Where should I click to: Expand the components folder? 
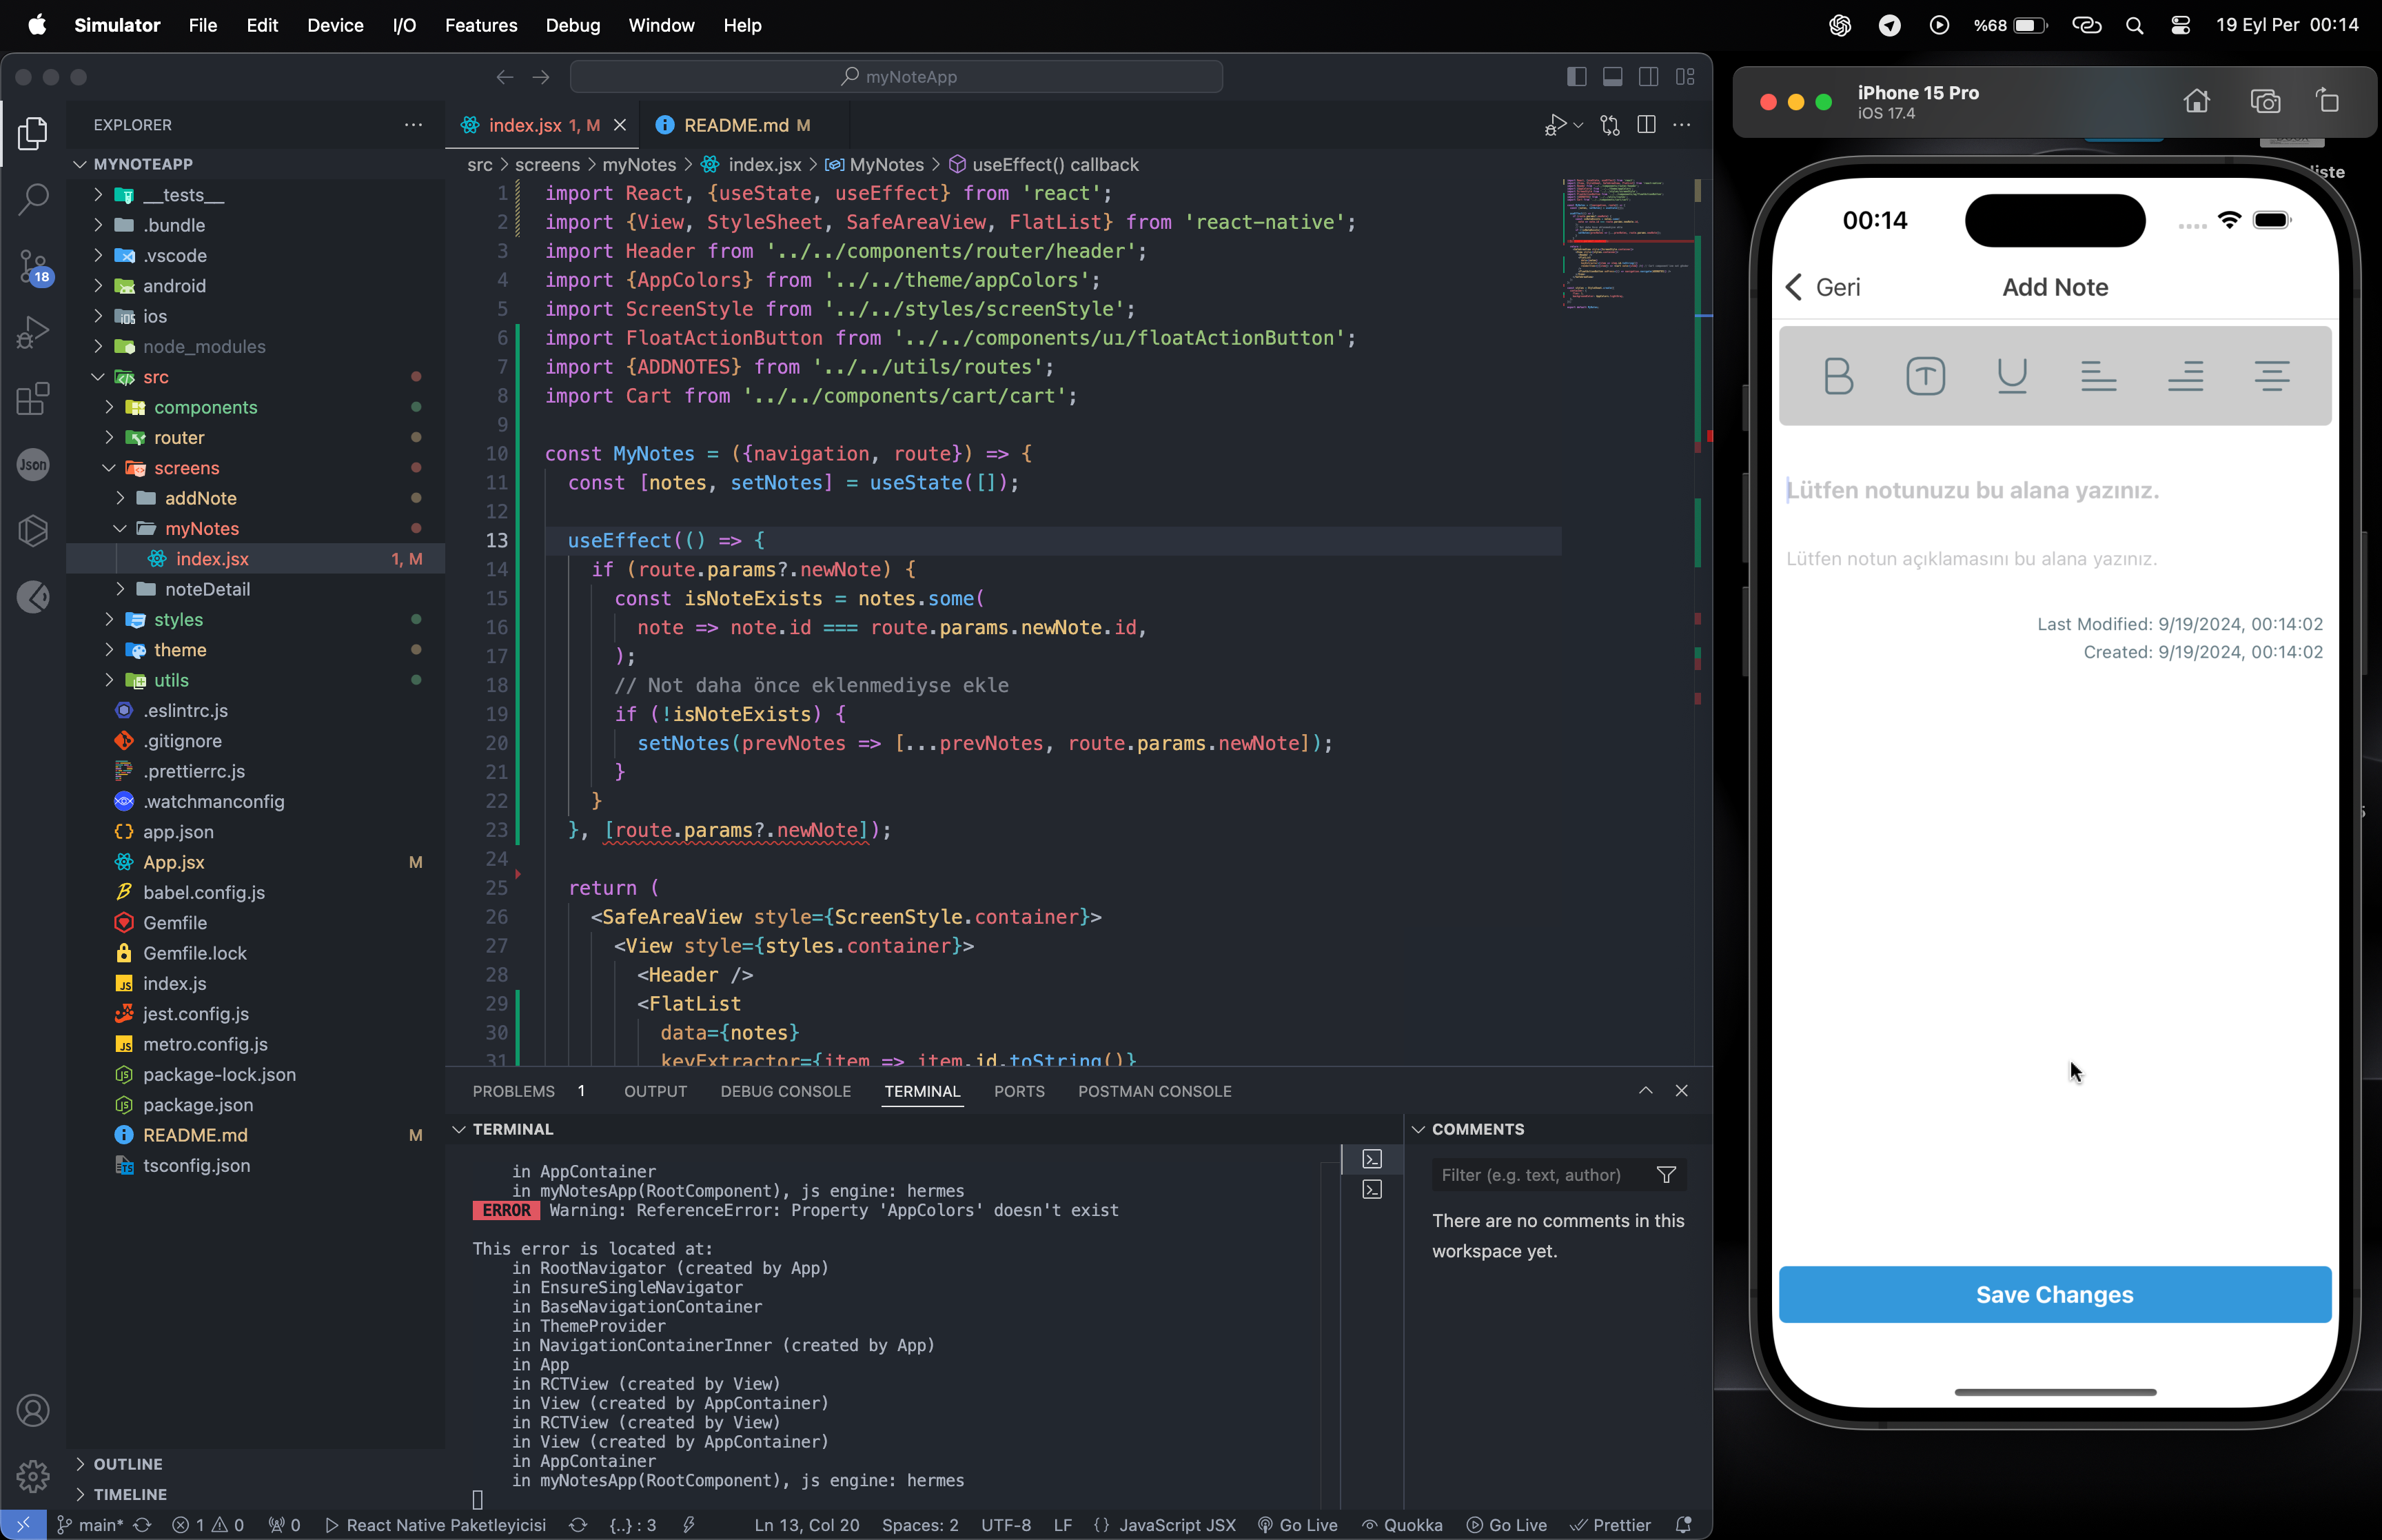coord(205,407)
